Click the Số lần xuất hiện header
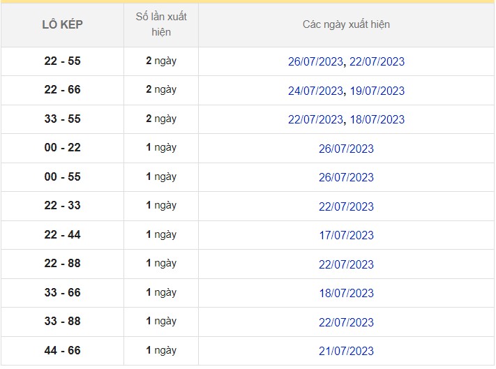This screenshot has width=496, height=369. (x=160, y=24)
